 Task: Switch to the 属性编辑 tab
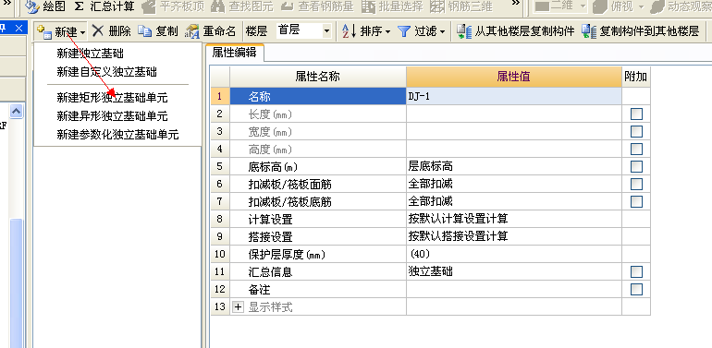click(234, 53)
